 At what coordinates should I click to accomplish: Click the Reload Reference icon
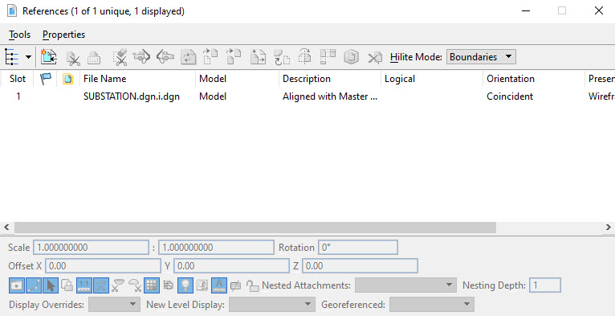pos(188,57)
